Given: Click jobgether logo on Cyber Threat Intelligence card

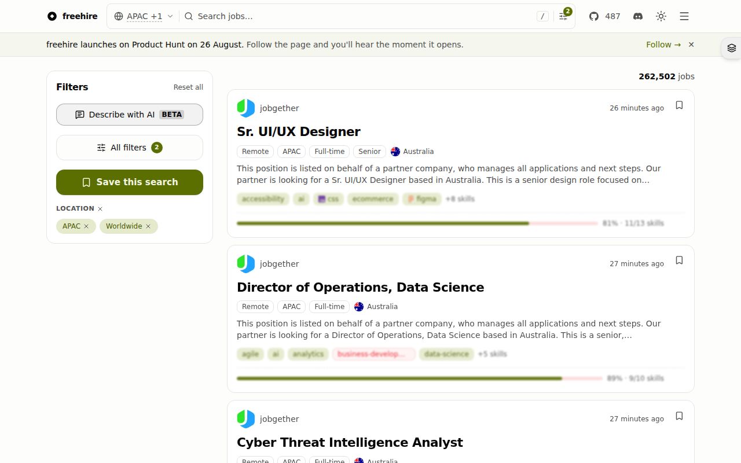Looking at the screenshot, I should (x=246, y=419).
